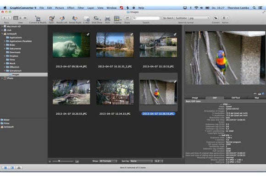Image resolution: width=266 pixels, height=178 pixels.
Task: Switch to filmstrip view mode
Action: pos(25,18)
